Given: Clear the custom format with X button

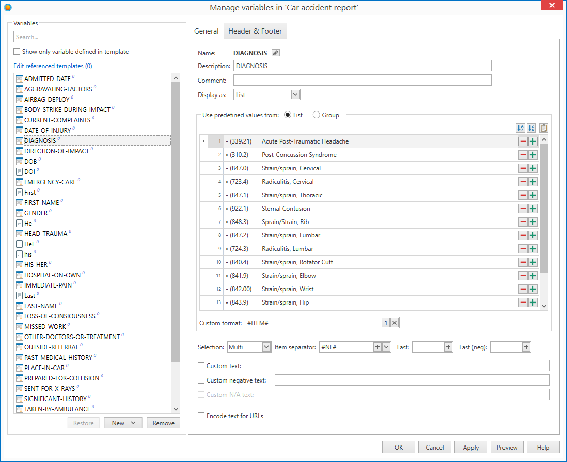Looking at the screenshot, I should [x=395, y=323].
